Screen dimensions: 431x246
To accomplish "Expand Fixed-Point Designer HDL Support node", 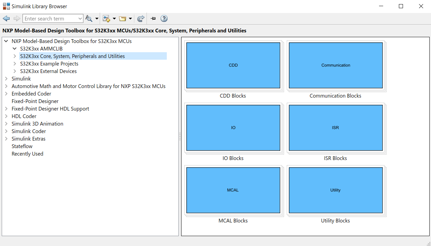I will [x=6, y=108].
